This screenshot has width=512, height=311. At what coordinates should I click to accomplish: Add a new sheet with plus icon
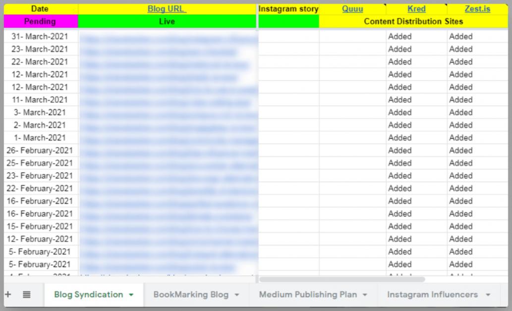pyautogui.click(x=8, y=294)
